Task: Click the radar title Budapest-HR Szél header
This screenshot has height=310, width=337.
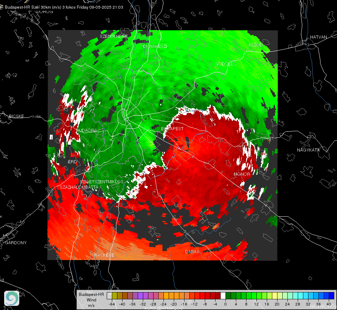Action: coord(64,7)
